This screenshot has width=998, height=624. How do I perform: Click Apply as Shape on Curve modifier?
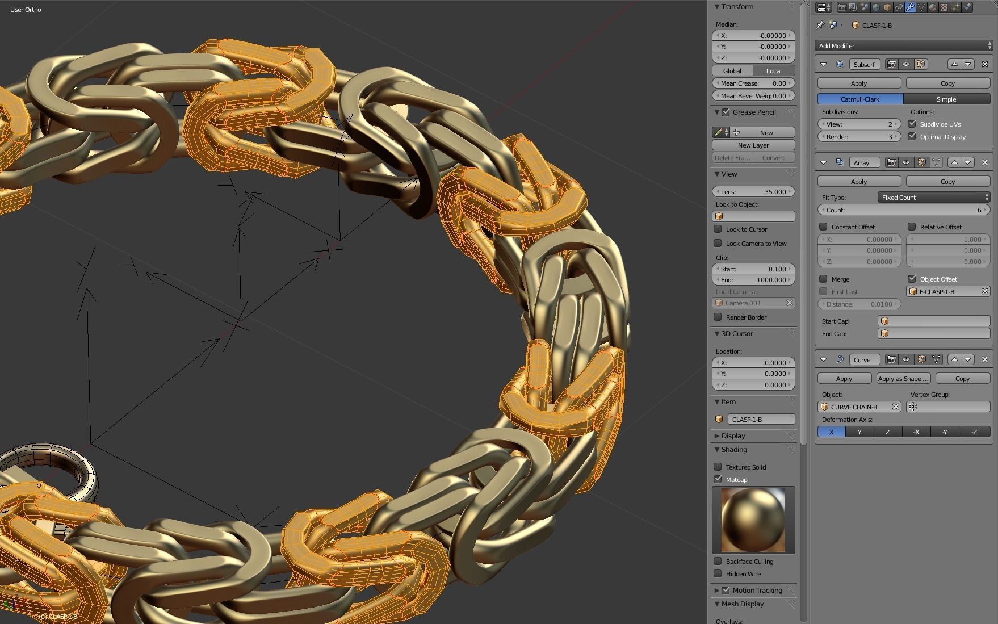[x=903, y=378]
